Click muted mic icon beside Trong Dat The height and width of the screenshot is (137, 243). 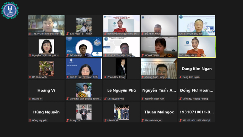[x=68, y=120]
